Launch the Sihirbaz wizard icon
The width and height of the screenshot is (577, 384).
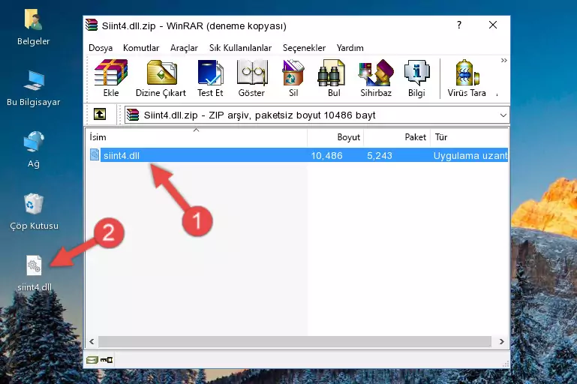pos(376,73)
